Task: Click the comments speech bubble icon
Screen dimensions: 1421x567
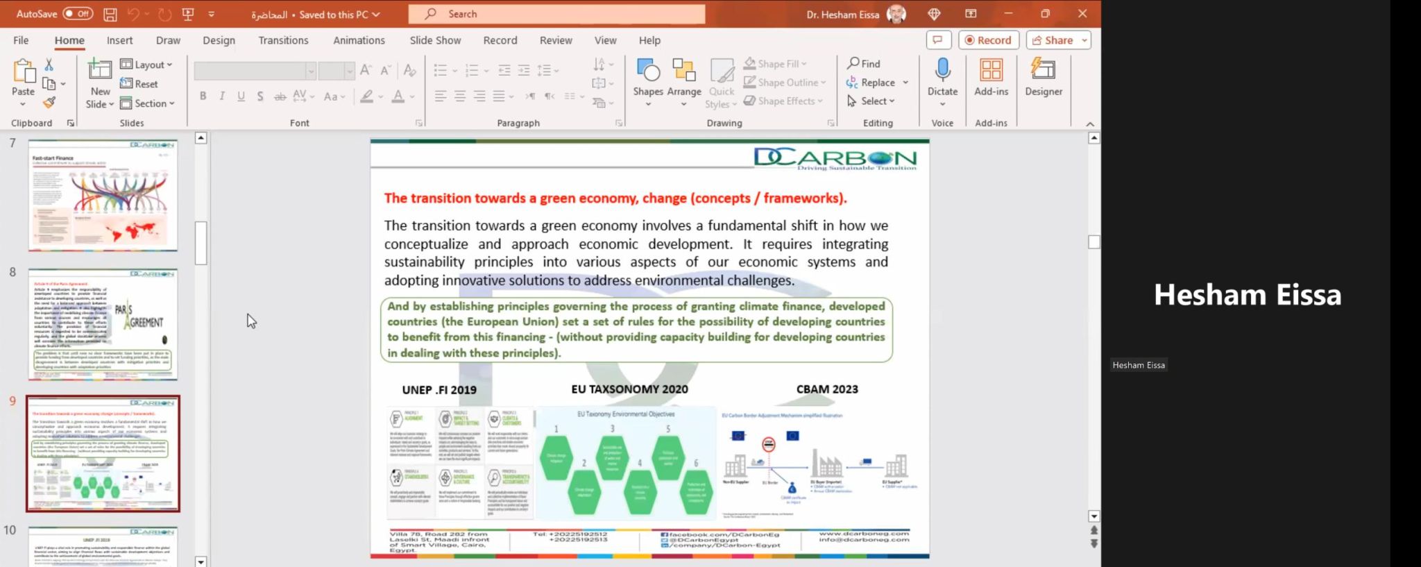Action: tap(938, 40)
